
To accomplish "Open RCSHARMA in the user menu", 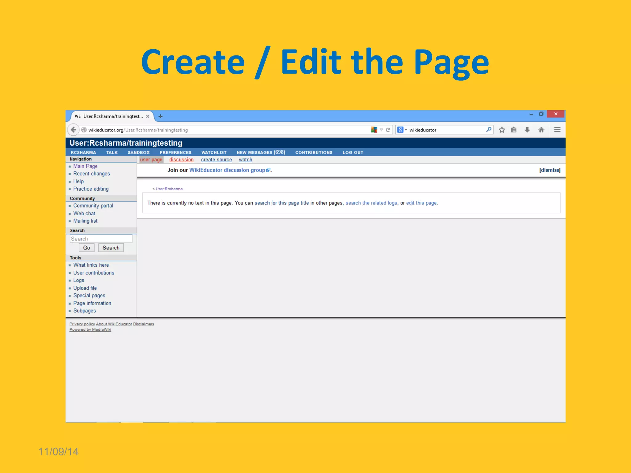I will coord(83,152).
